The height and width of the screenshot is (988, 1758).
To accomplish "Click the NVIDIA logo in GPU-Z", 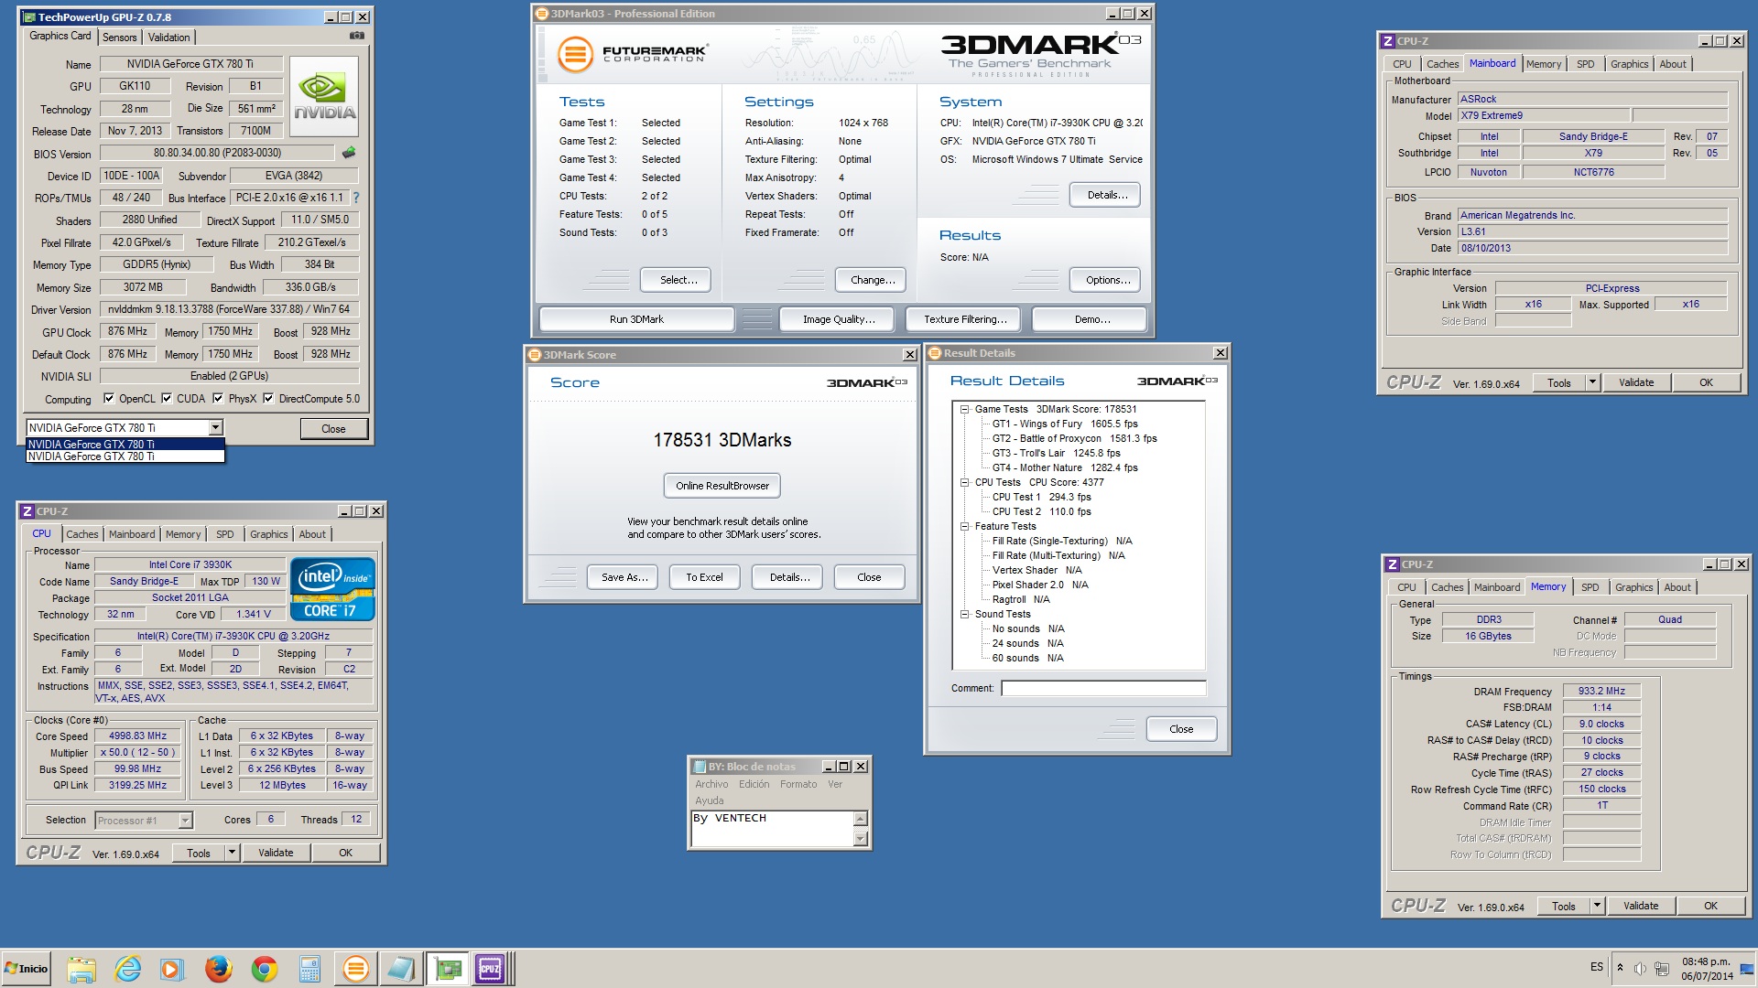I will (x=324, y=96).
